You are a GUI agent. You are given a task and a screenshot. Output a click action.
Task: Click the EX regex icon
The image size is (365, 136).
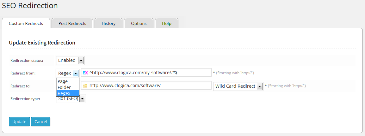click(85, 73)
